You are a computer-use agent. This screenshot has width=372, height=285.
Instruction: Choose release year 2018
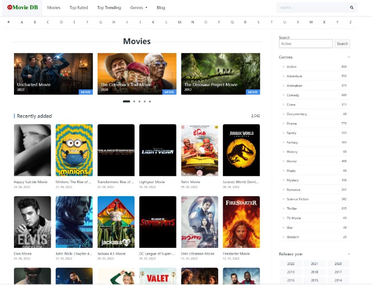[x=314, y=272]
